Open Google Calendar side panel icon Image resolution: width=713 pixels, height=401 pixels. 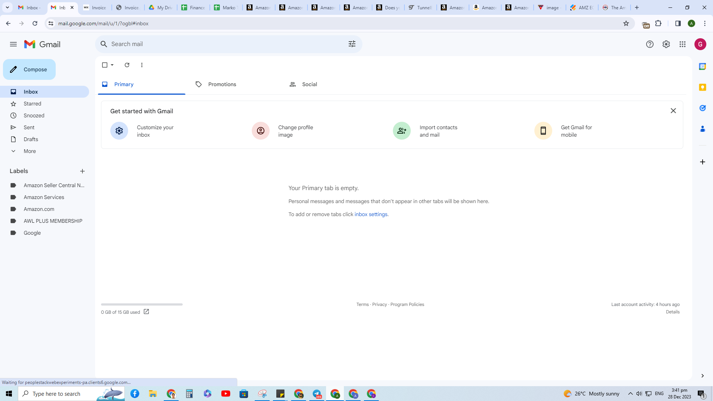click(x=702, y=66)
